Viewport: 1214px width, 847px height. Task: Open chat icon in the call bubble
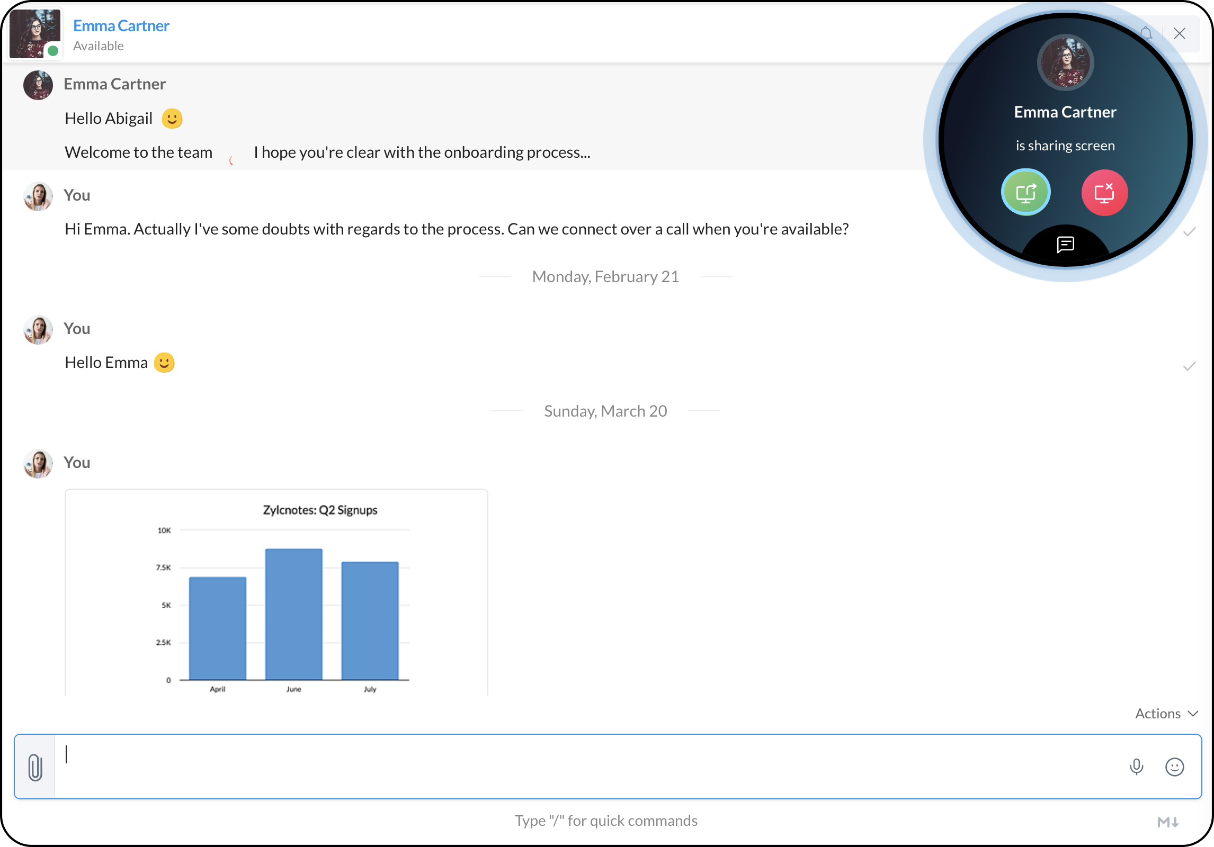point(1065,244)
